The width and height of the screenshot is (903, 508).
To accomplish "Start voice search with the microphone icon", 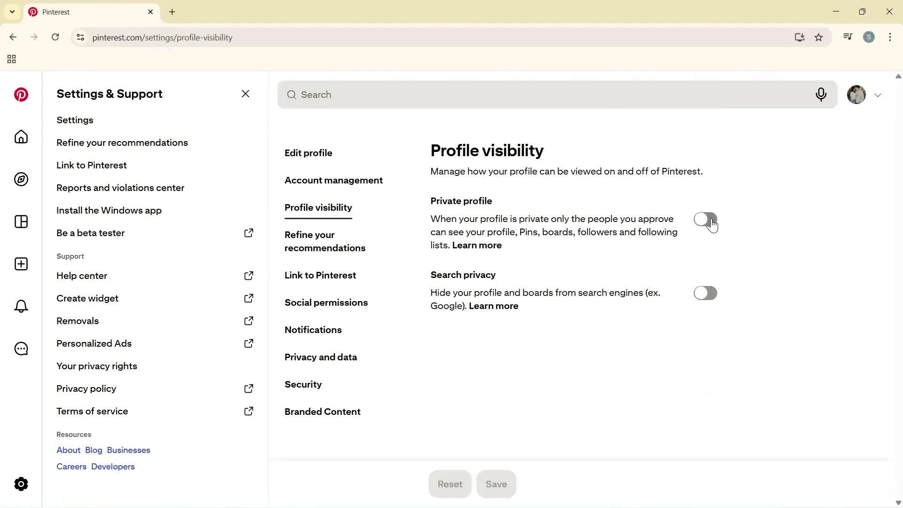I will point(821,95).
